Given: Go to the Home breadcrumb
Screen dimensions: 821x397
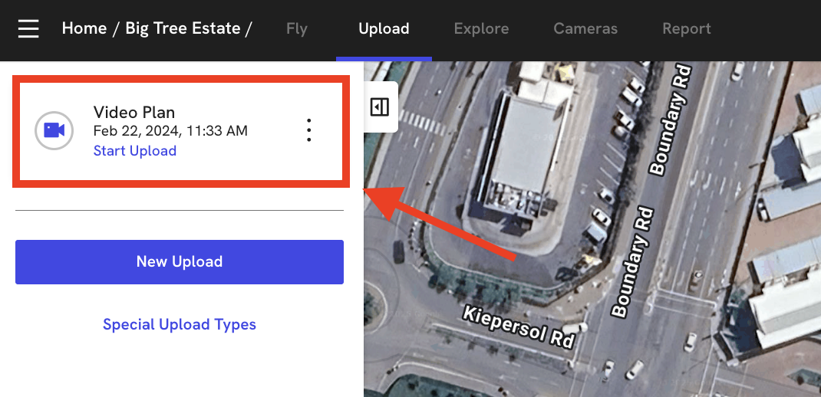Looking at the screenshot, I should [x=84, y=29].
